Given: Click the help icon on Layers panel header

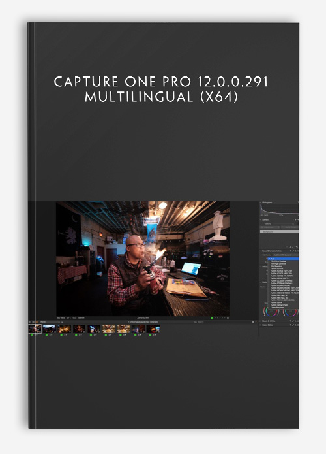Looking at the screenshot, I should click(293, 219).
